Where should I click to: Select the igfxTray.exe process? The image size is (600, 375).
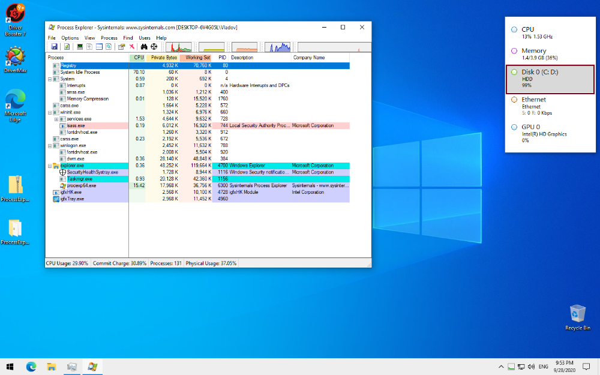(197, 199)
